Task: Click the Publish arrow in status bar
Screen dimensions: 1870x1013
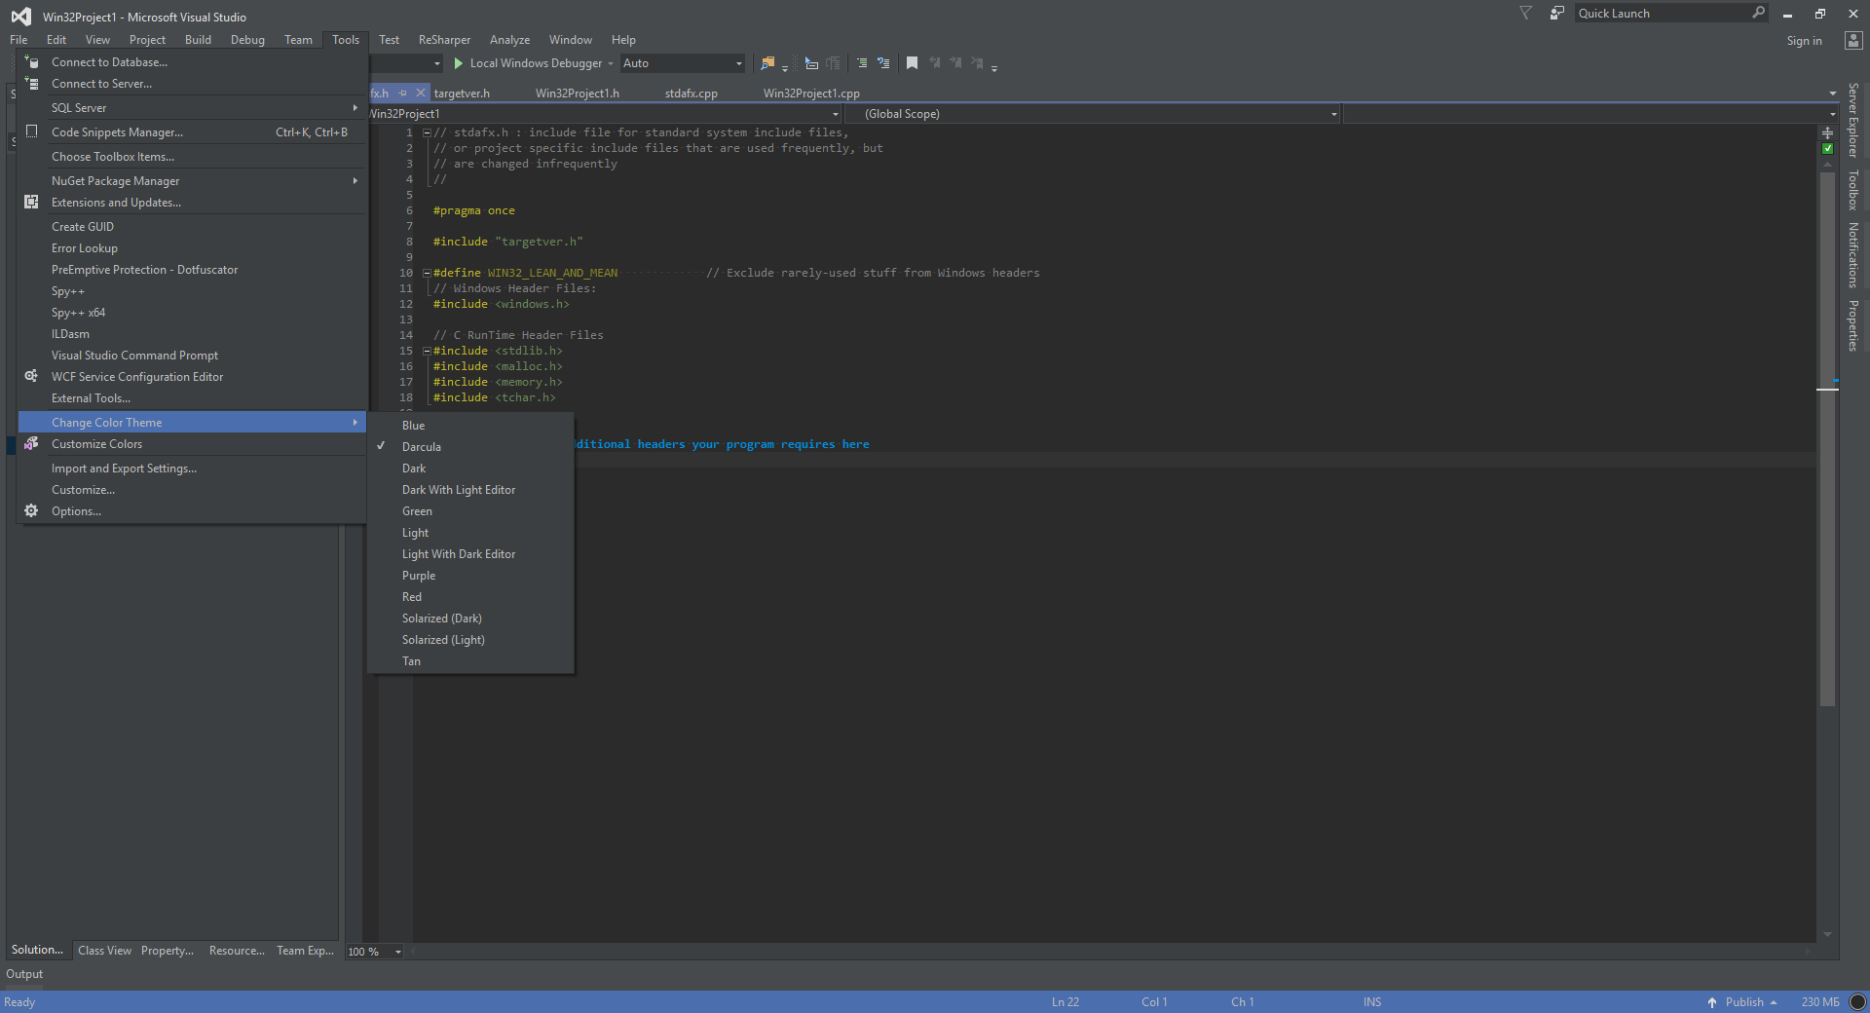Action: tap(1711, 1002)
